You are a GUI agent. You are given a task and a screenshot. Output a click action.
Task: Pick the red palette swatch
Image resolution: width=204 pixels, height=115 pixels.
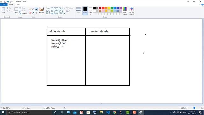click(x=103, y=8)
